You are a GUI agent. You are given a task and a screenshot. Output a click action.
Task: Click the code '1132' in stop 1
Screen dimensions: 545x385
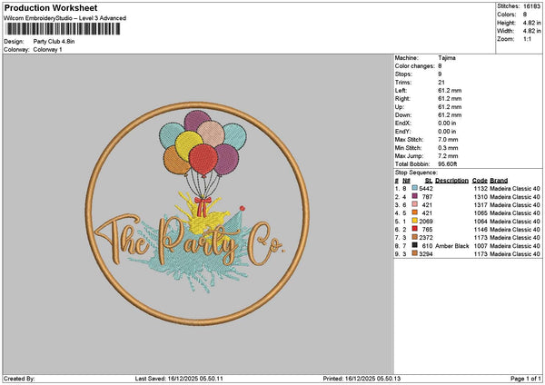[481, 189]
